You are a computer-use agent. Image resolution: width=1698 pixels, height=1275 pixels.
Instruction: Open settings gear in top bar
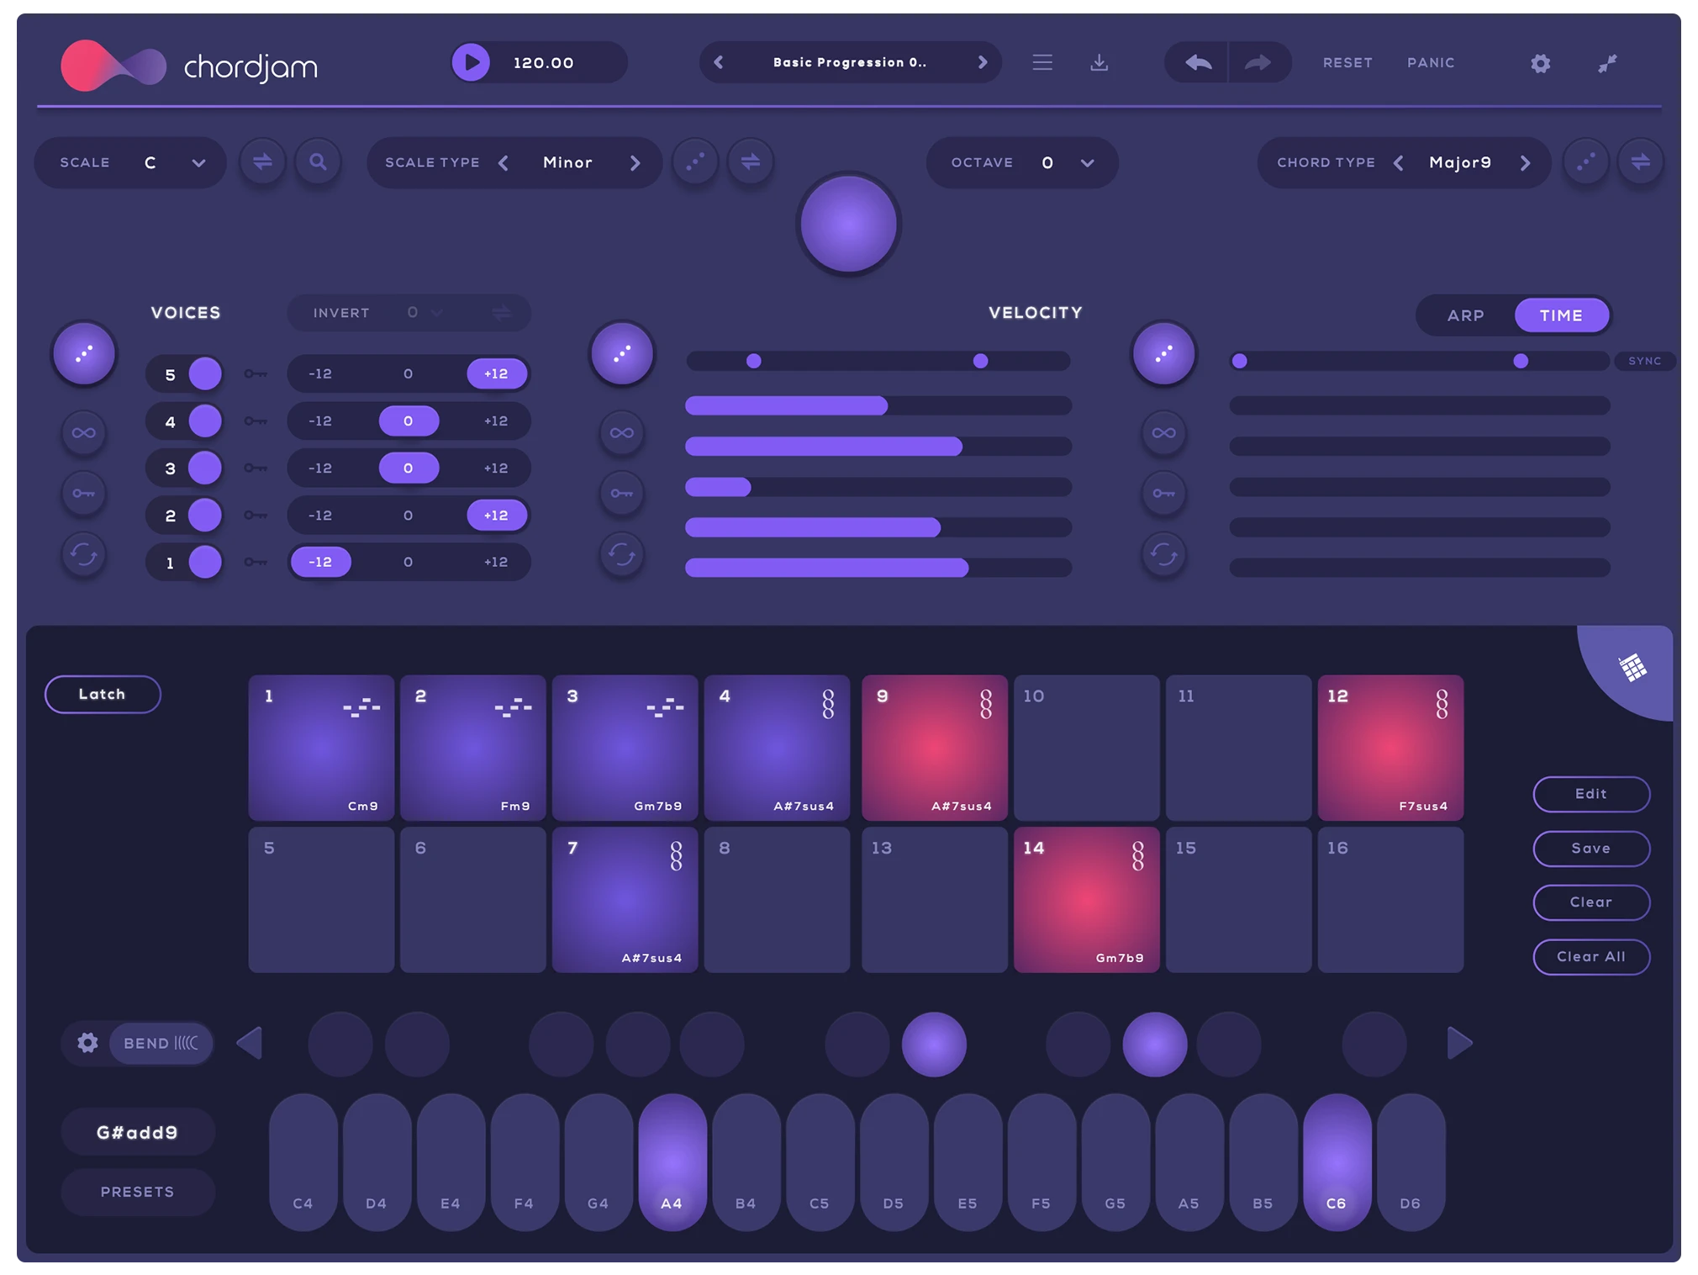point(1540,63)
